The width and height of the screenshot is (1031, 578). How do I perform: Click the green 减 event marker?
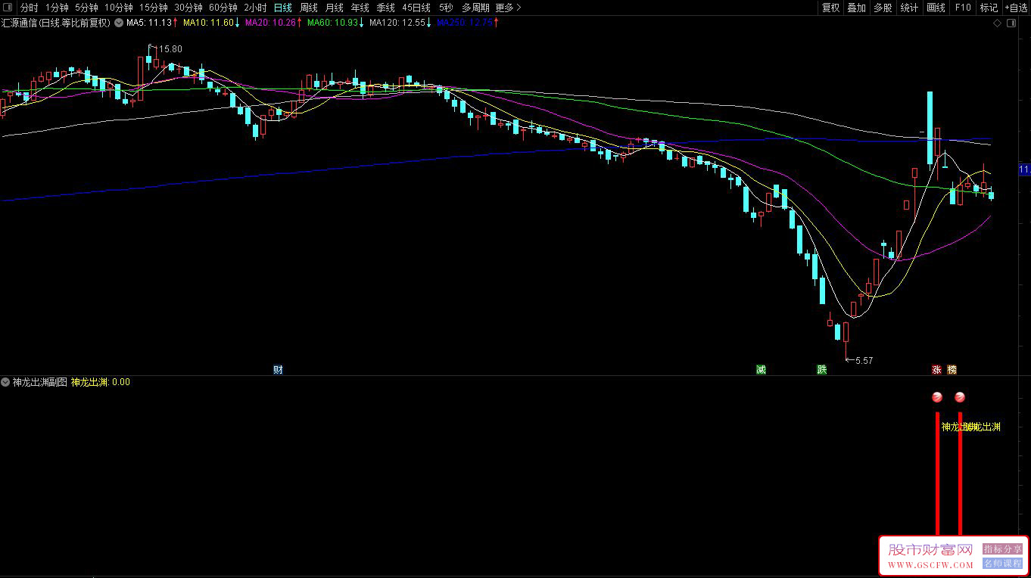point(761,370)
